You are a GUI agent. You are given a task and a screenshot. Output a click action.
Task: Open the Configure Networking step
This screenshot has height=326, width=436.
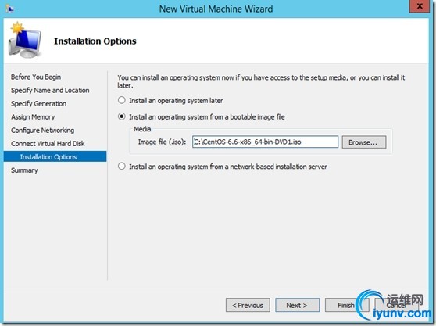(42, 131)
